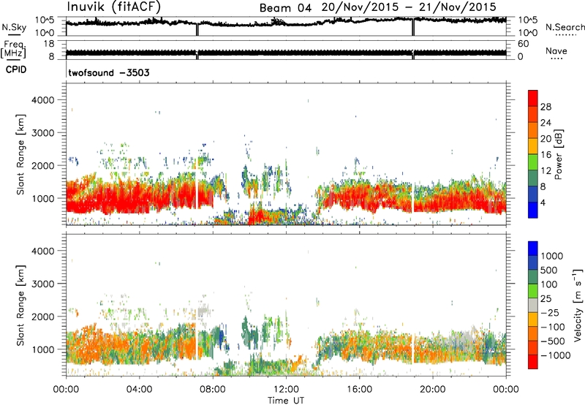
Task: Click the '3000' tick of power panel
Action: click(43, 133)
